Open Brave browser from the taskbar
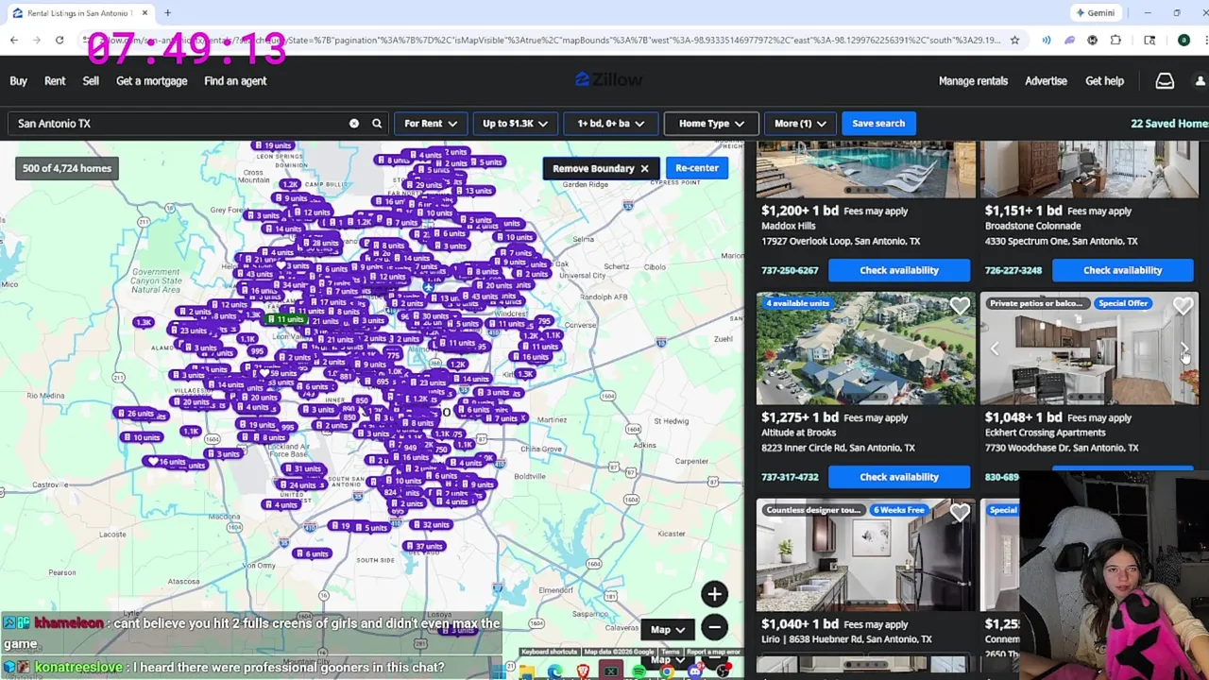Viewport: 1209px width, 680px height. point(583,672)
